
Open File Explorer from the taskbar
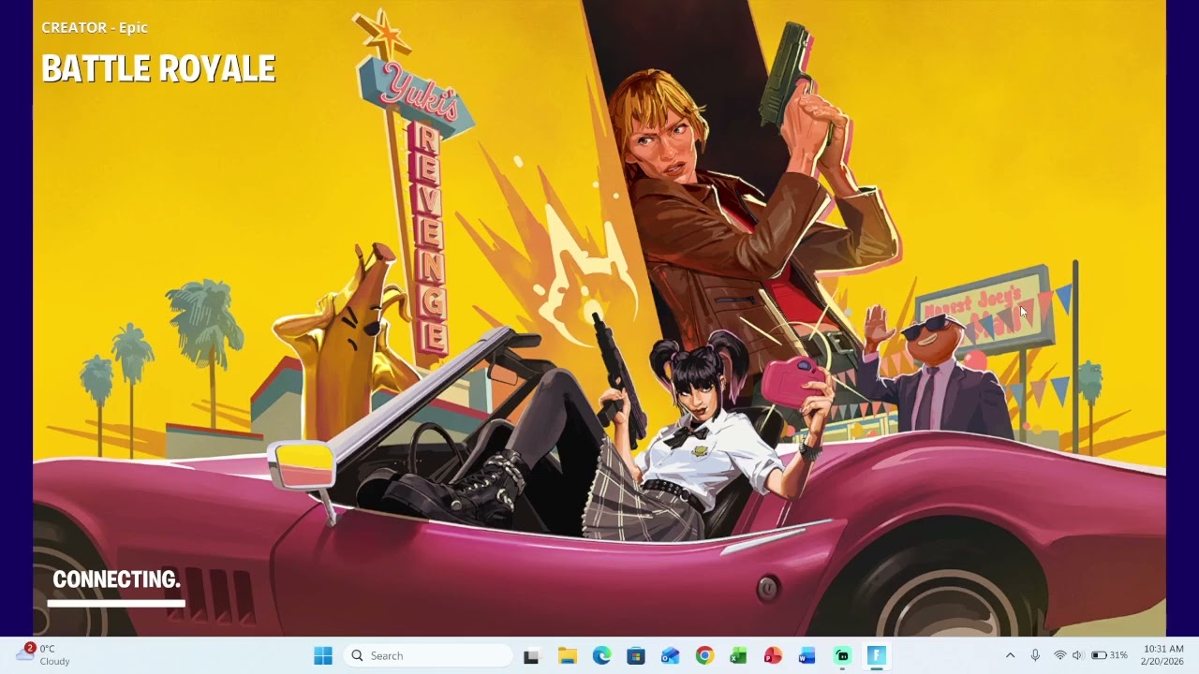[567, 656]
